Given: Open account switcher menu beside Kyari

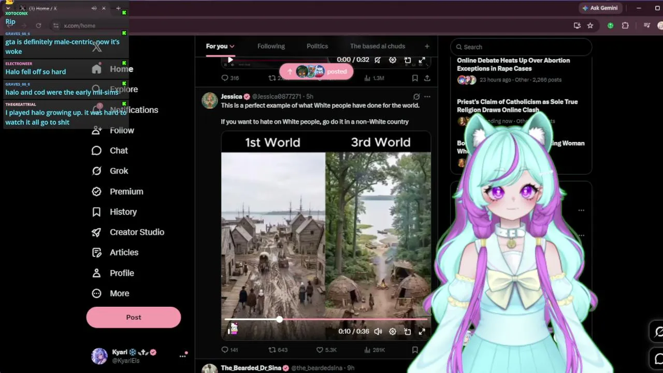Looking at the screenshot, I should [182, 356].
